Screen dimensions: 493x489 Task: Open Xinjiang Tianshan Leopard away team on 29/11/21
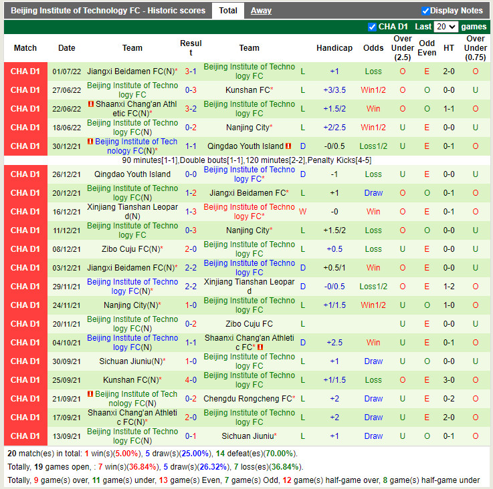coord(249,287)
